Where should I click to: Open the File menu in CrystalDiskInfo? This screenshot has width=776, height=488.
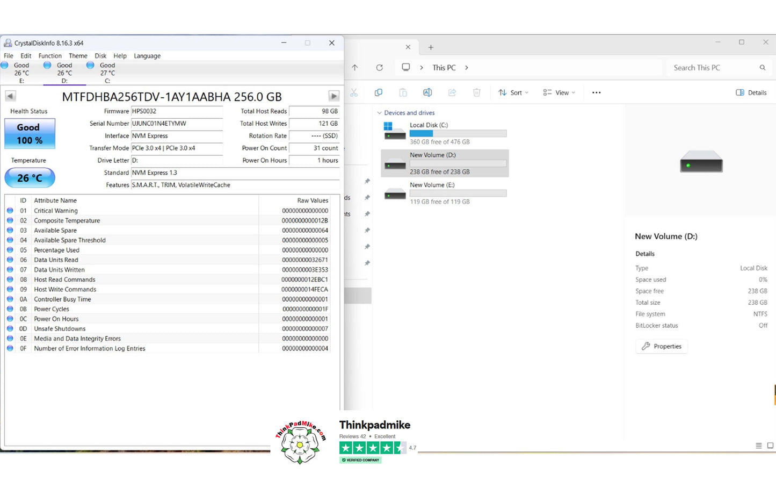coord(9,56)
